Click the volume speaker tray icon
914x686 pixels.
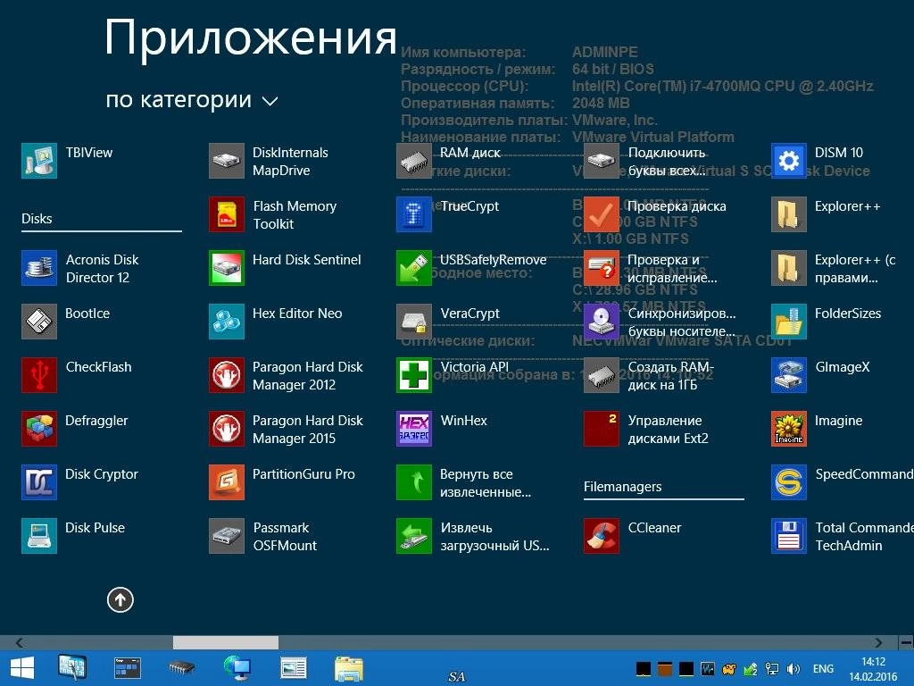coord(794,669)
